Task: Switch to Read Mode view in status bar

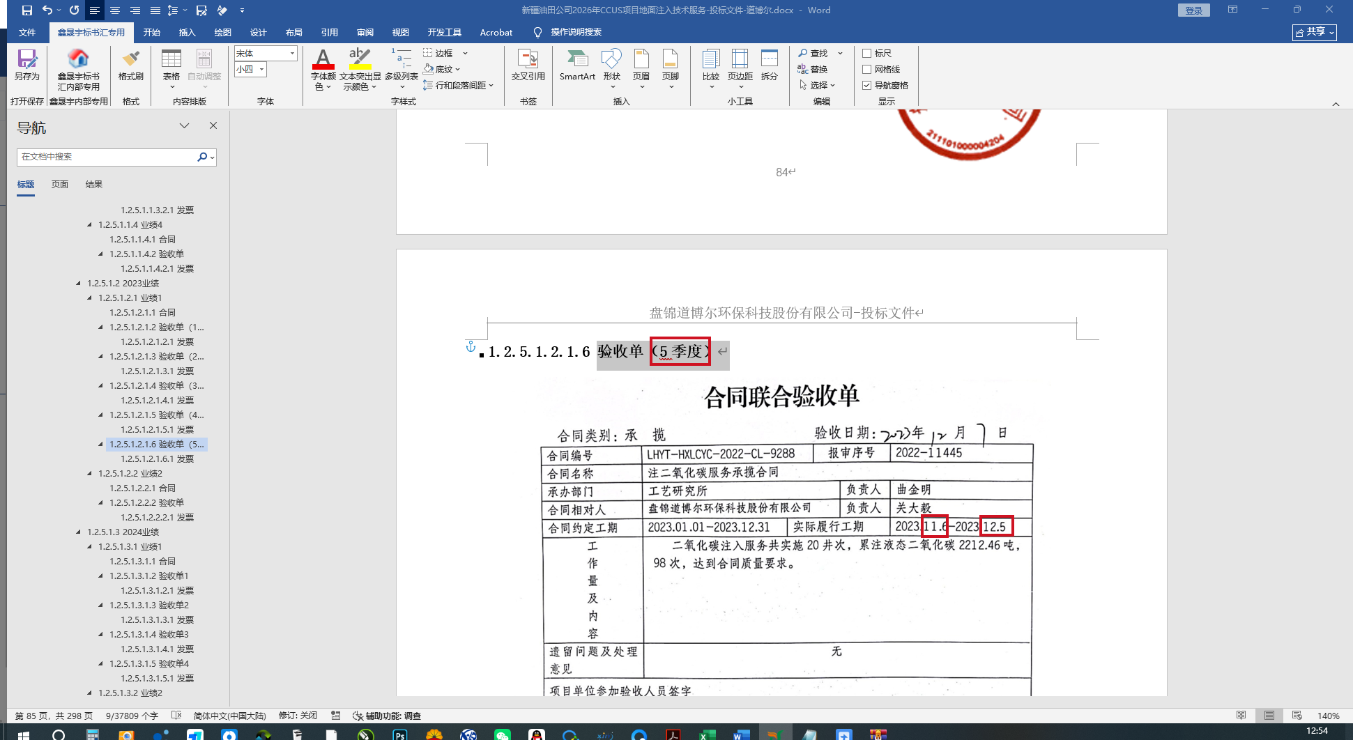Action: (1241, 716)
